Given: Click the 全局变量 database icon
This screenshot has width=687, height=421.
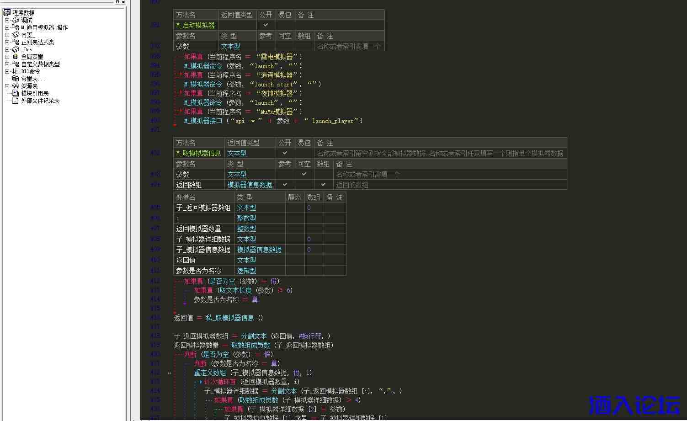Looking at the screenshot, I should point(16,57).
